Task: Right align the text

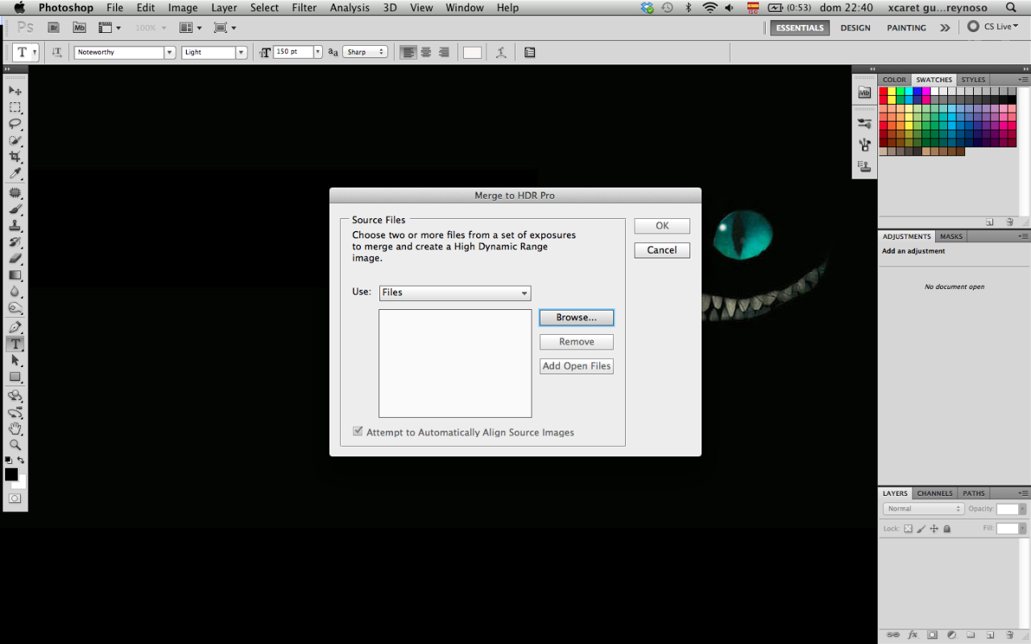Action: (x=444, y=52)
